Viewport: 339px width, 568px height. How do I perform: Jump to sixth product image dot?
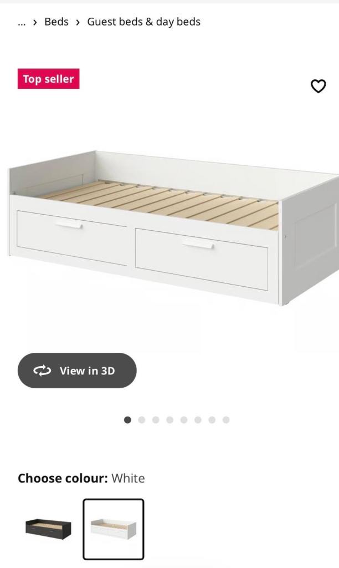coord(198,420)
